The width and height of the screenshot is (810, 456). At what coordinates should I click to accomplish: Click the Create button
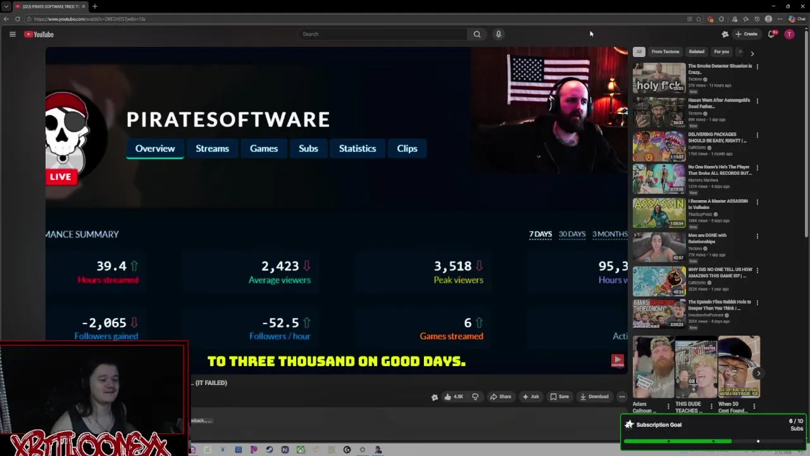(x=747, y=34)
